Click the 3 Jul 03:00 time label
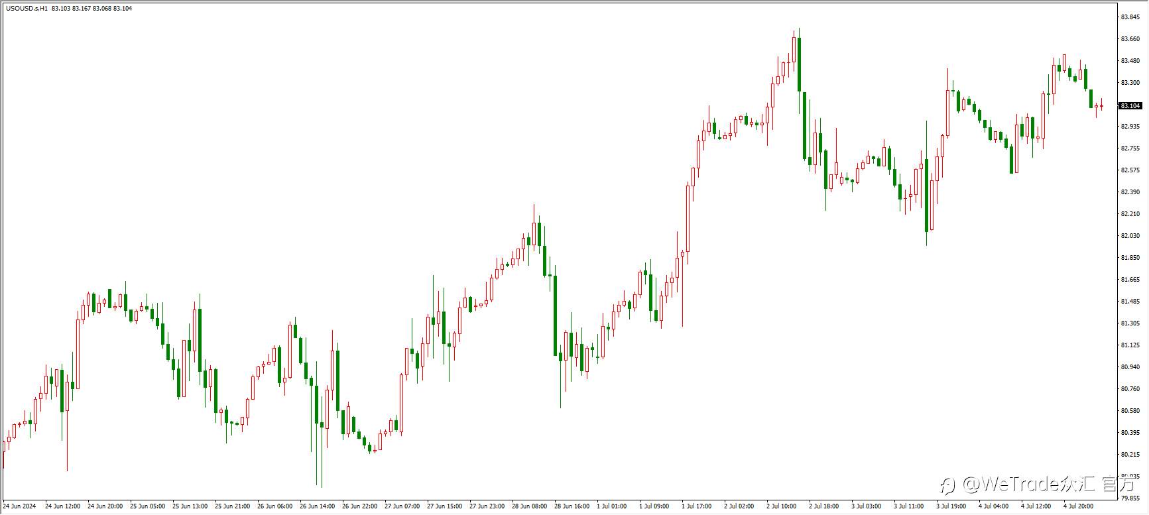Image resolution: width=1149 pixels, height=515 pixels. 867,506
